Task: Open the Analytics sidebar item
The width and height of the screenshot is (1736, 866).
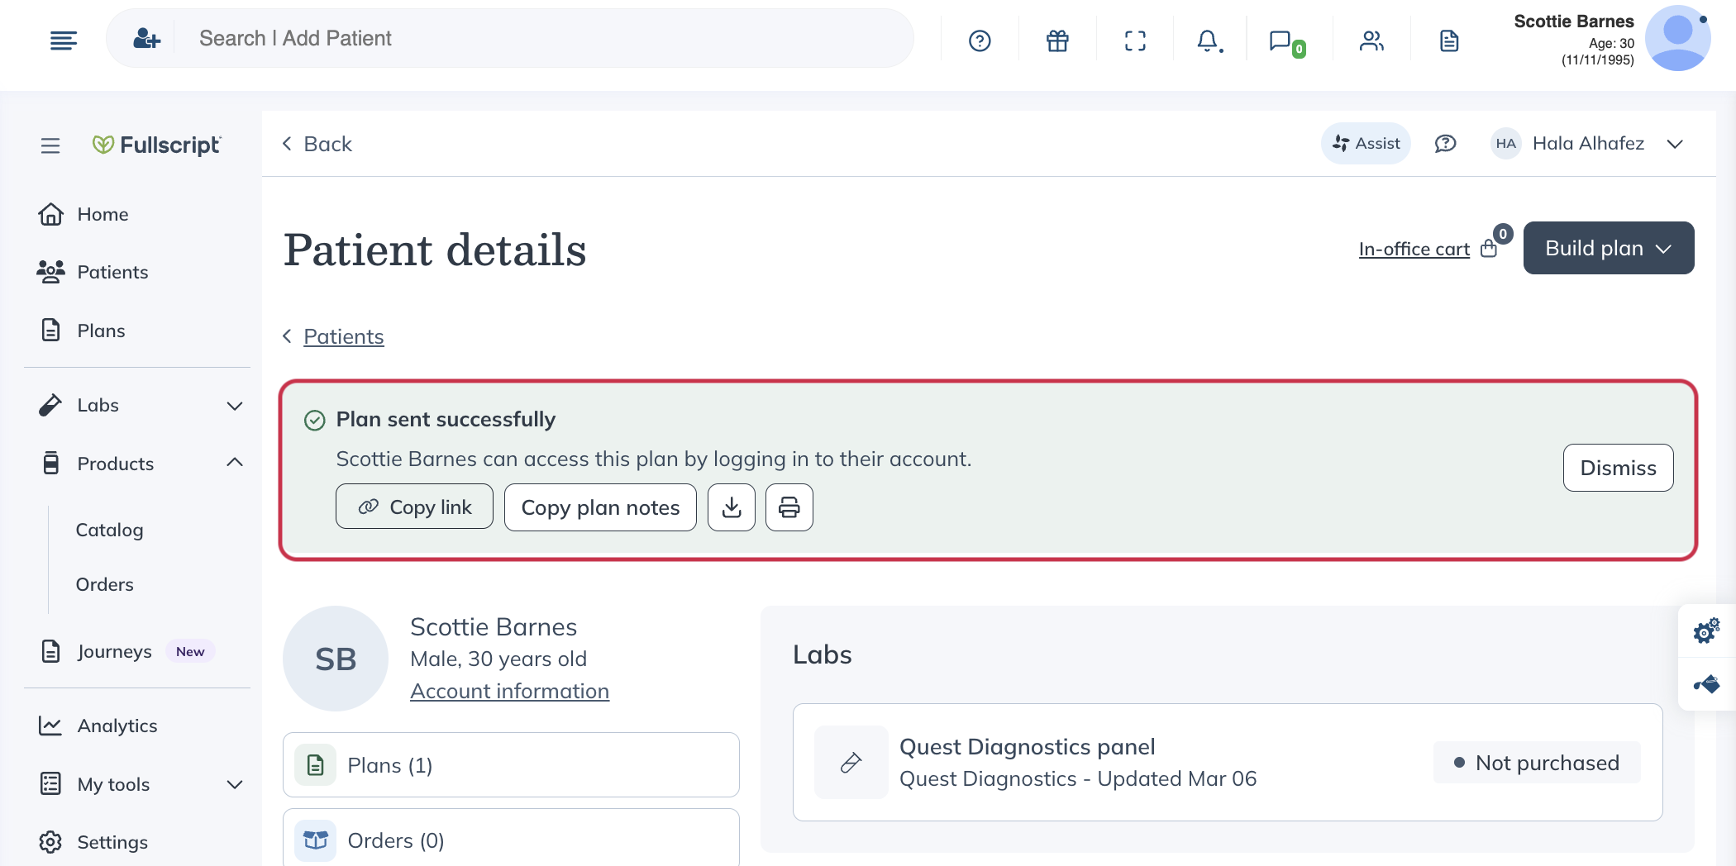Action: [x=117, y=726]
